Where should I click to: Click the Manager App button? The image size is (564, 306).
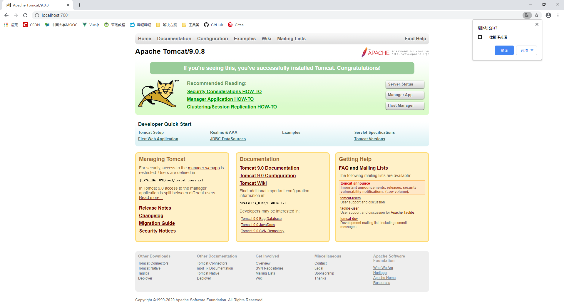tap(405, 95)
